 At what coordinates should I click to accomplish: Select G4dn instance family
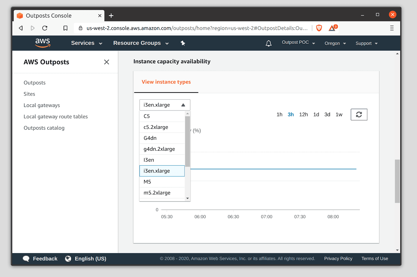[x=162, y=138]
